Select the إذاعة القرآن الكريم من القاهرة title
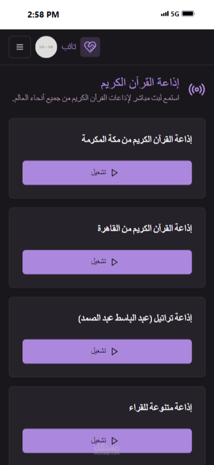Image resolution: width=214 pixels, height=465 pixels. [145, 228]
